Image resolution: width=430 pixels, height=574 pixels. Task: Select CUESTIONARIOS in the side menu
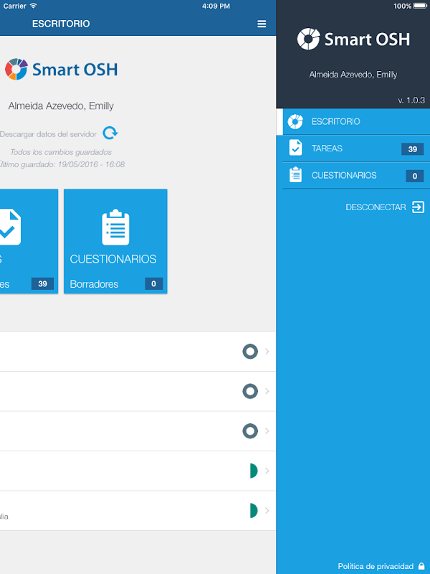coord(353,175)
